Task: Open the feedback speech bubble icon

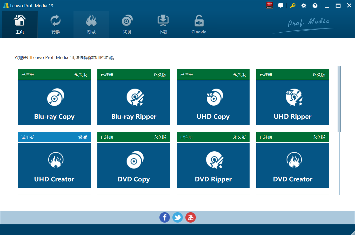Action: 281,5
